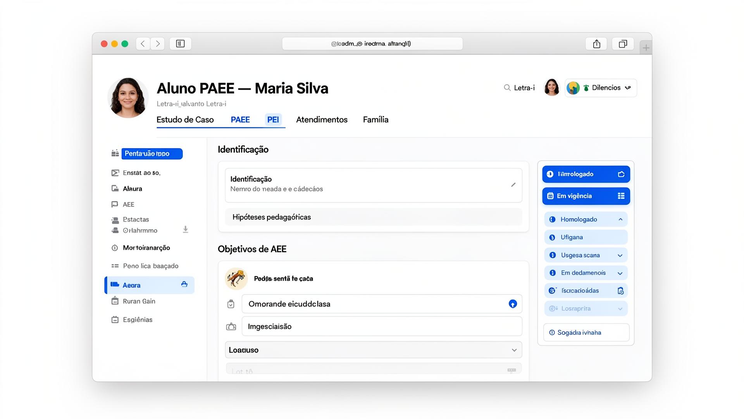Click the Orlahrmmo sidebar item

coord(140,230)
